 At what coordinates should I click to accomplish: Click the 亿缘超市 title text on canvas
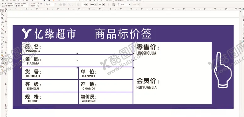55,33
